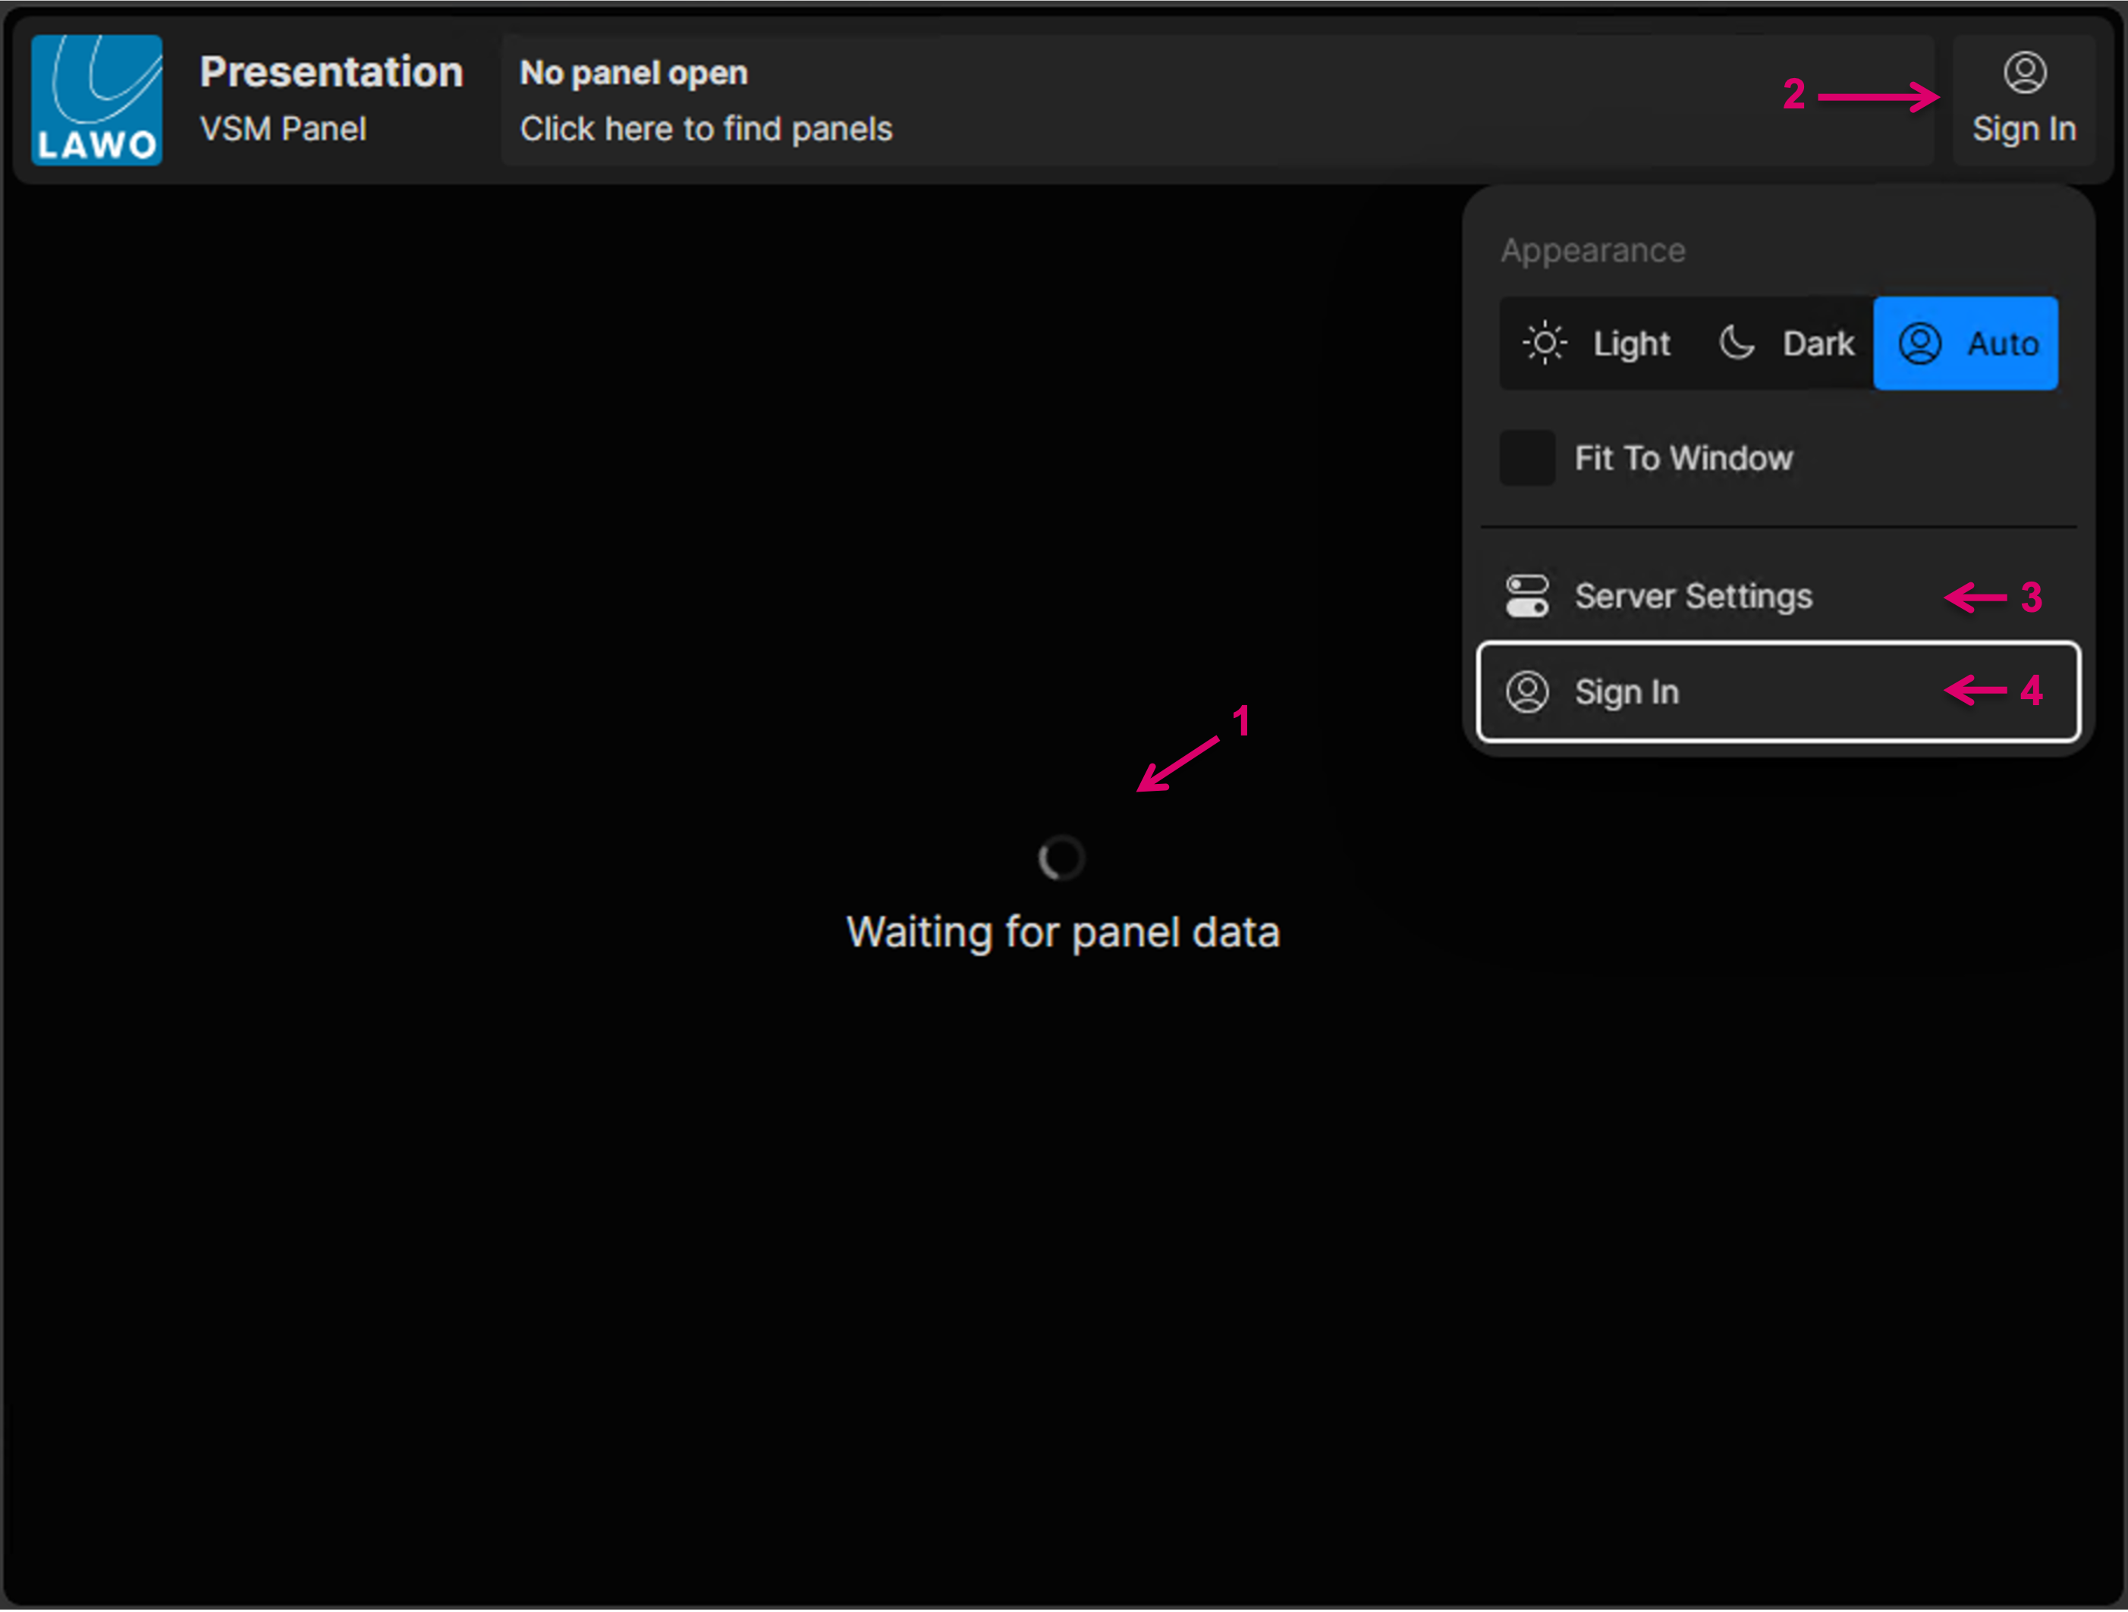Viewport: 2128px width, 1612px height.
Task: Click the Server Settings toggle icon
Action: [x=1526, y=596]
